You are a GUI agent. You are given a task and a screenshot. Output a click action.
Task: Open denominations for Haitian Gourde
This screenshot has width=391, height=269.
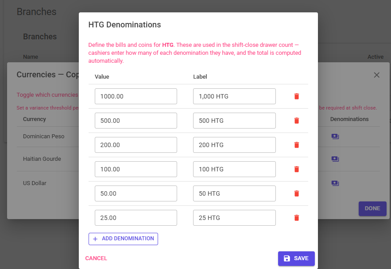pyautogui.click(x=335, y=159)
